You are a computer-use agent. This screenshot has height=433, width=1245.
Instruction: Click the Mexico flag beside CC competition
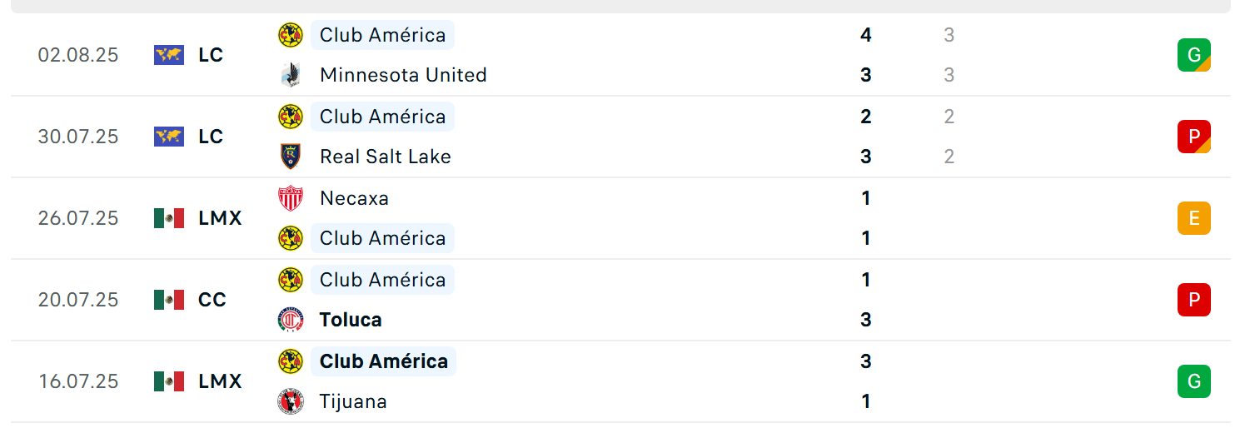tap(169, 300)
